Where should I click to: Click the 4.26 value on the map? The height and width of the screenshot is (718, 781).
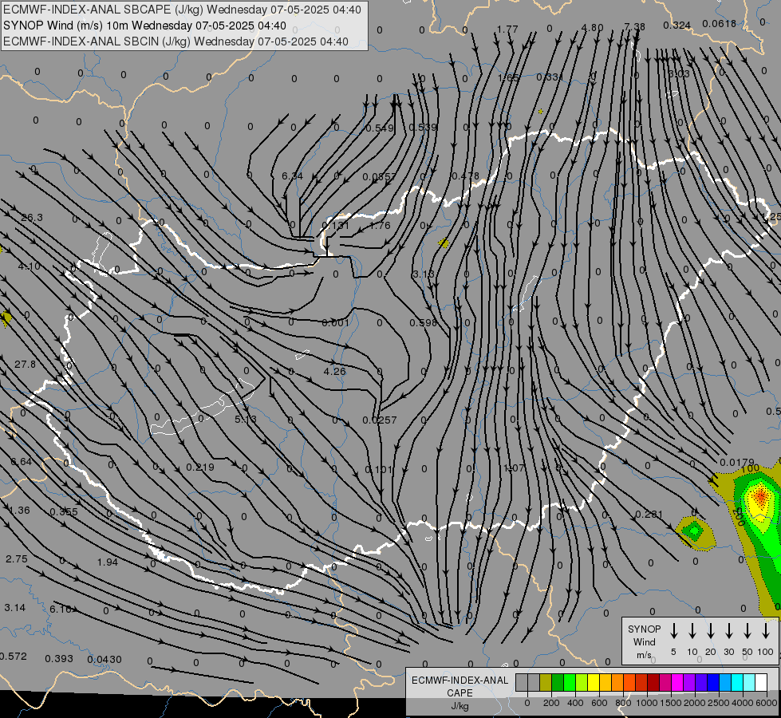click(x=335, y=371)
